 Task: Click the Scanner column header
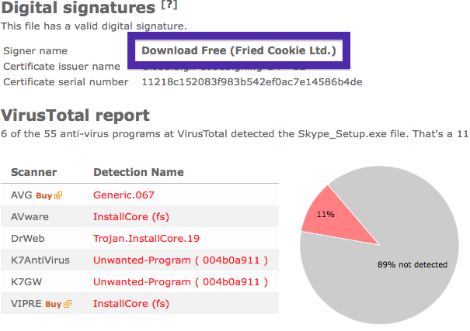click(34, 173)
